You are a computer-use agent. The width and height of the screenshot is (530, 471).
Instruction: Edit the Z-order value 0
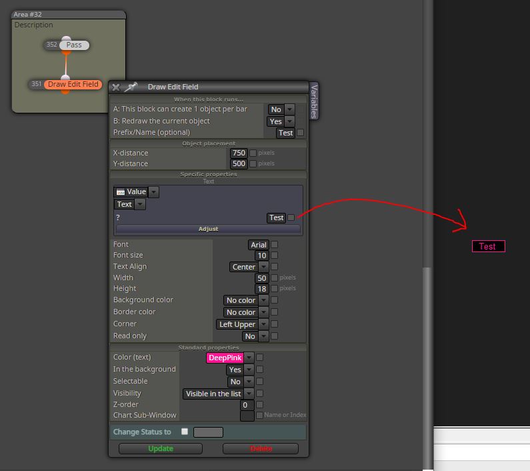coord(247,405)
